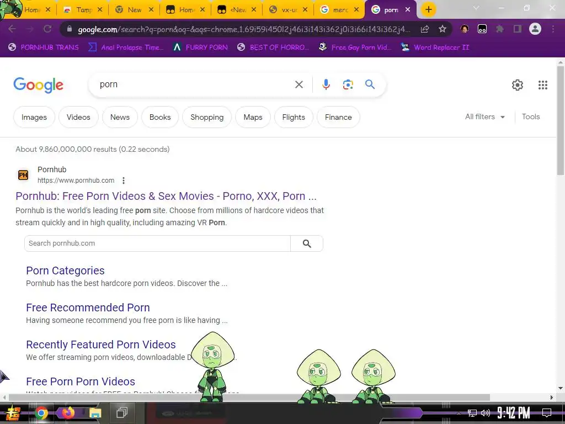Image resolution: width=565 pixels, height=424 pixels.
Task: Click the address bar URL
Action: click(x=244, y=29)
